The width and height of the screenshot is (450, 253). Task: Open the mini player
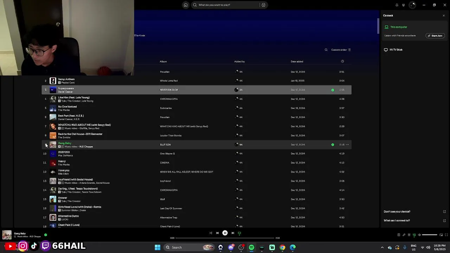click(442, 235)
